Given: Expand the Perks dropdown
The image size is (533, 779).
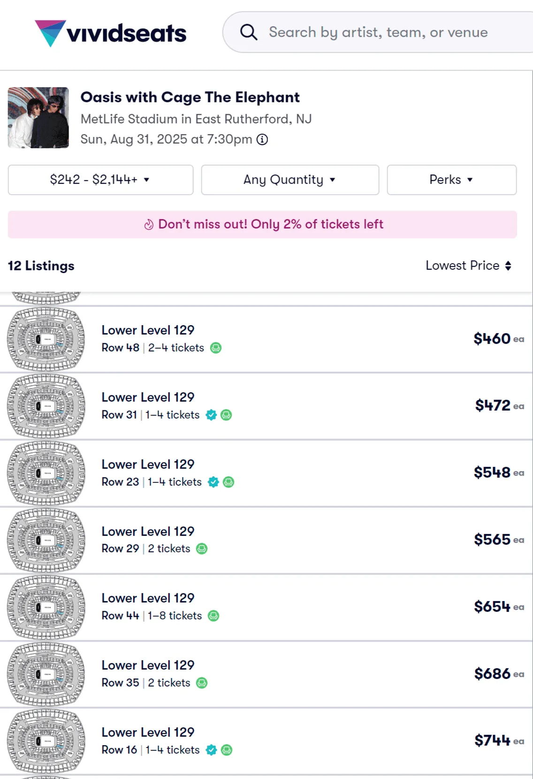Looking at the screenshot, I should click(x=451, y=180).
